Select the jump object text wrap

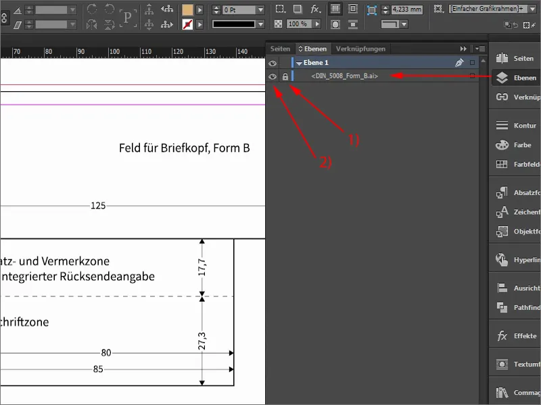tap(352, 24)
